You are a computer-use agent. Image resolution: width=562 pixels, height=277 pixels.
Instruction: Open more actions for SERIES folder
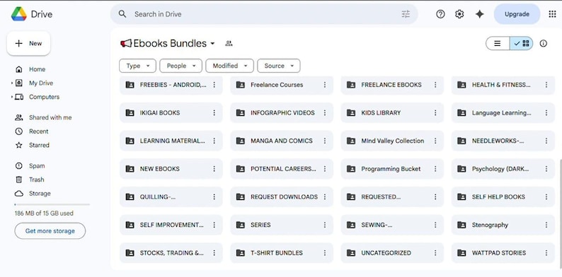325,225
